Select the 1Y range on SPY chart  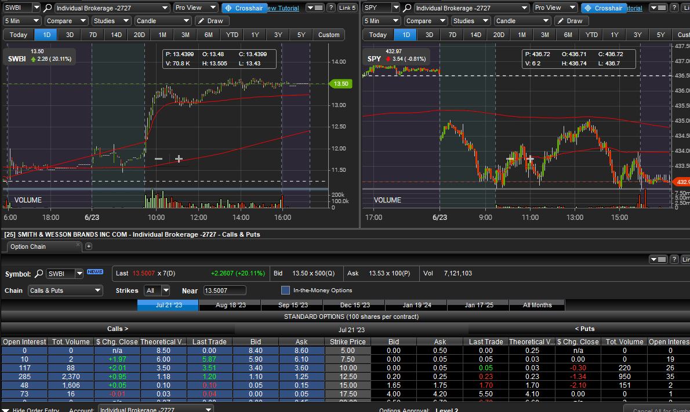(614, 35)
